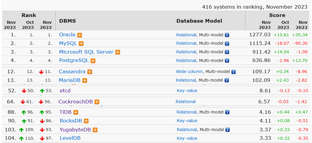The image size is (312, 143).
Task: Click orange plus icon next to PostgreSQL
Action: point(93,61)
